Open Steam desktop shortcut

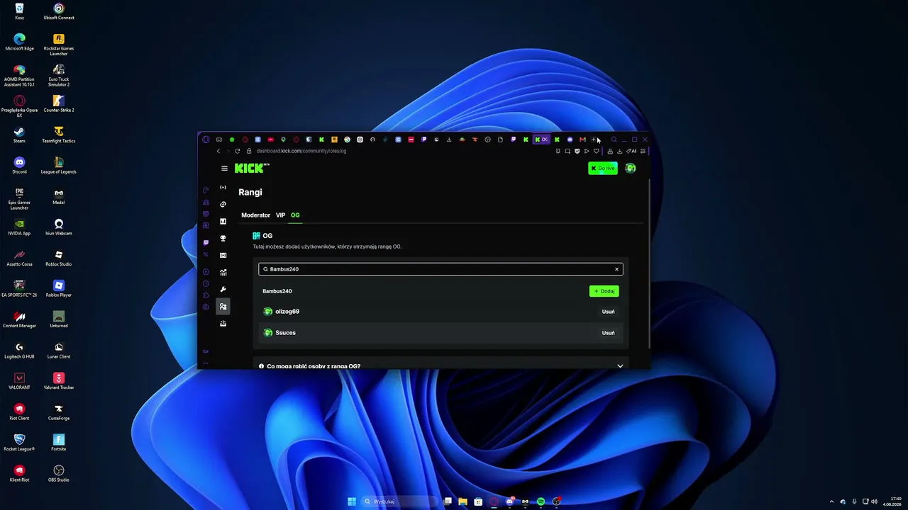tap(19, 134)
